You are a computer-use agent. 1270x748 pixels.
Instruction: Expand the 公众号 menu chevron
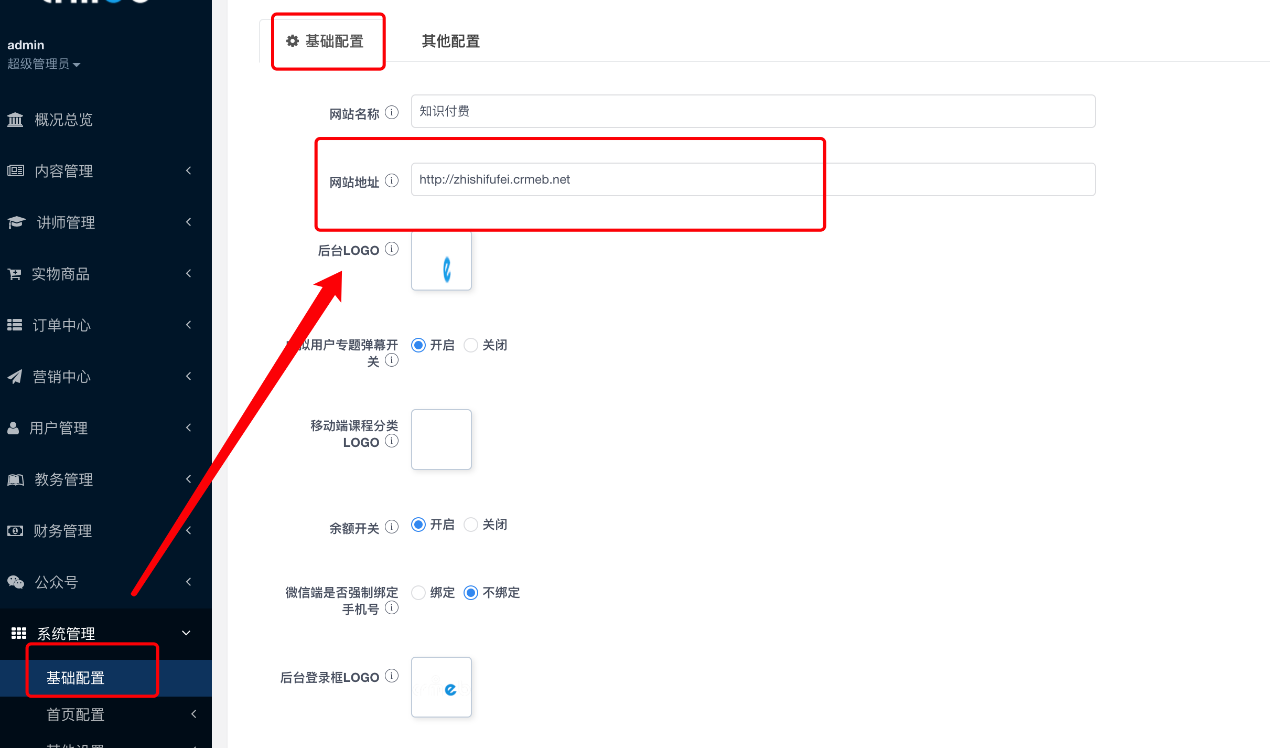pos(189,582)
